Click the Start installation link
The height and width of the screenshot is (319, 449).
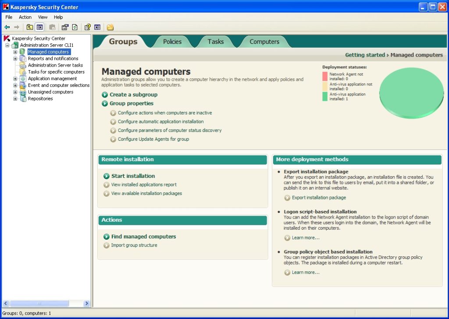(133, 176)
